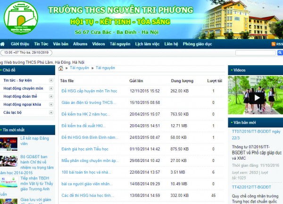Expand the Hoạt động ngoại khóa topic
This screenshot has width=283, height=204.
pos(51,104)
